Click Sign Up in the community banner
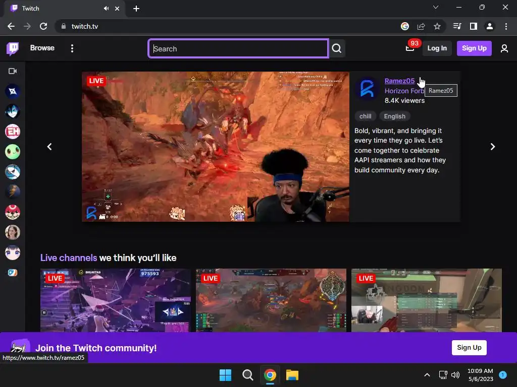 click(x=469, y=348)
